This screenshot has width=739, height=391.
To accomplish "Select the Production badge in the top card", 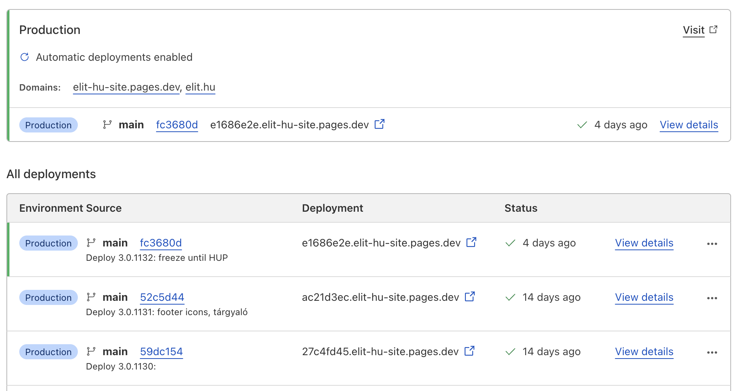I will [x=48, y=125].
